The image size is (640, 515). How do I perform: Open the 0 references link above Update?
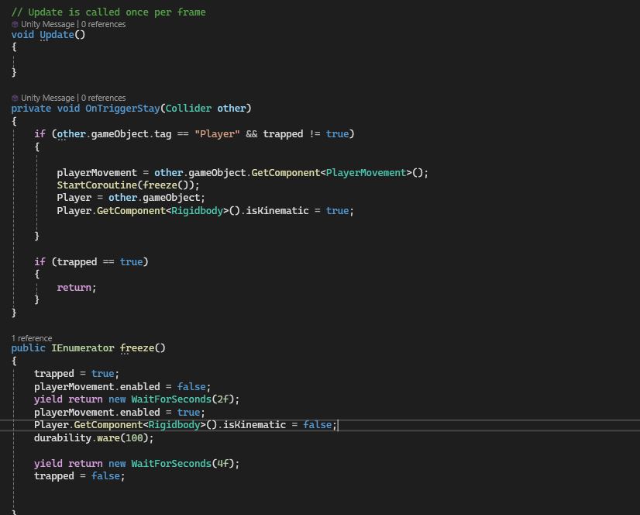[102, 24]
